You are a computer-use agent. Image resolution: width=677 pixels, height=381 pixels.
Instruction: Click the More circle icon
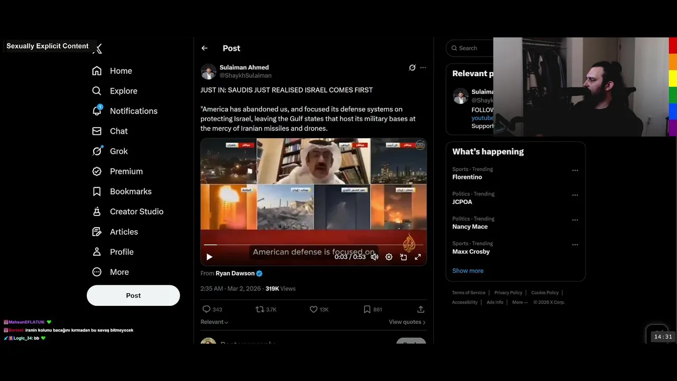tap(97, 272)
